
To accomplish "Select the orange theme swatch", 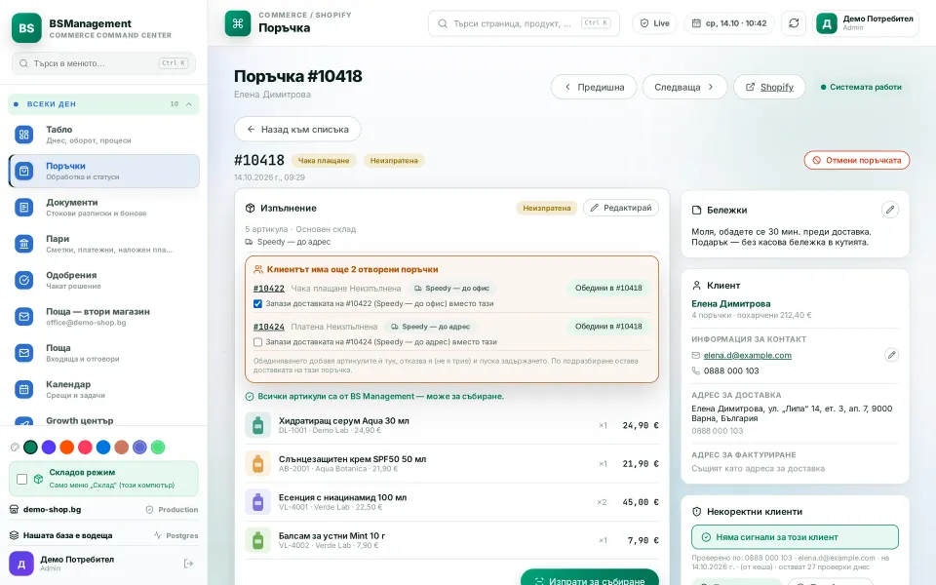I will (x=67, y=448).
